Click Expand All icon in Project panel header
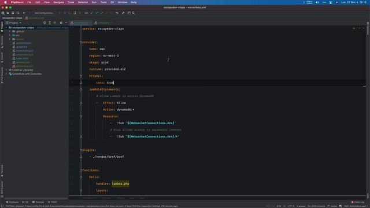 click(50, 23)
